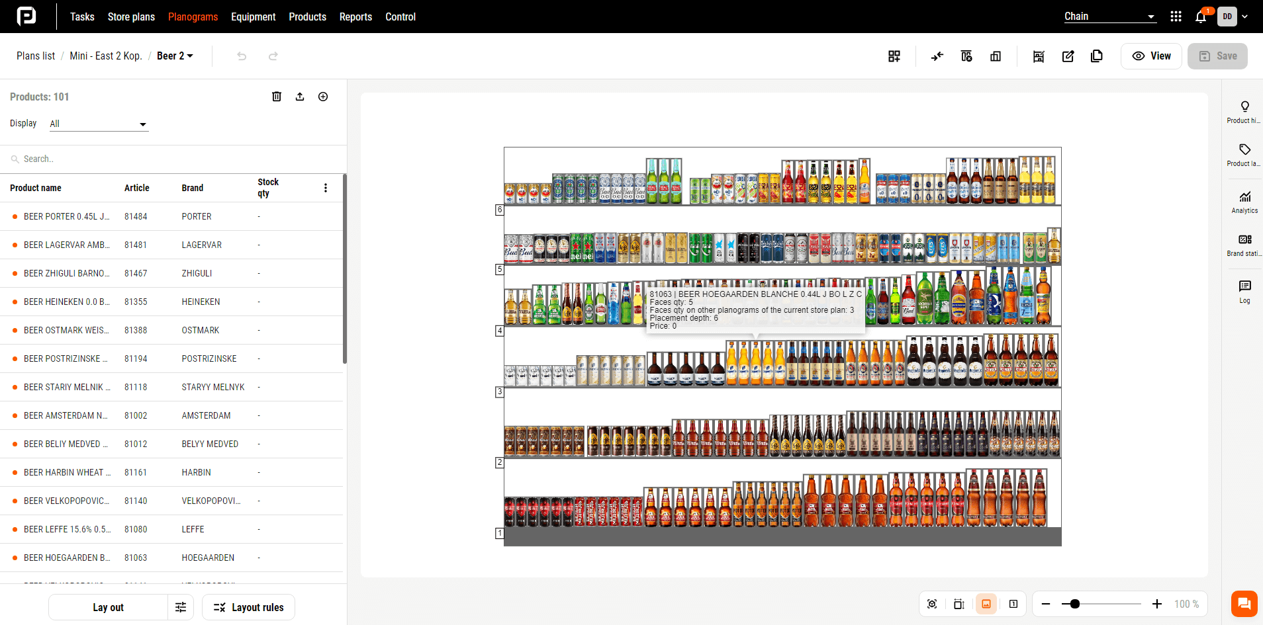The height and width of the screenshot is (625, 1263).
Task: Open the notifications bell
Action: (1201, 17)
